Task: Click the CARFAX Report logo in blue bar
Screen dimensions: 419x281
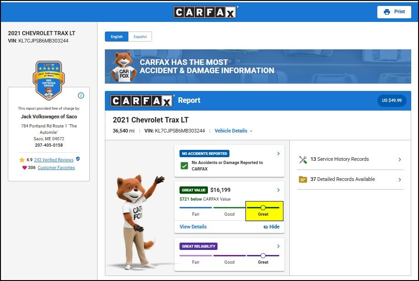Action: 141,101
